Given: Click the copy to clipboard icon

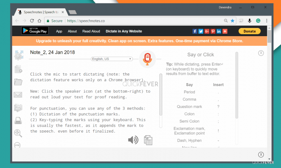Looking at the screenshot, I should 148,140.
